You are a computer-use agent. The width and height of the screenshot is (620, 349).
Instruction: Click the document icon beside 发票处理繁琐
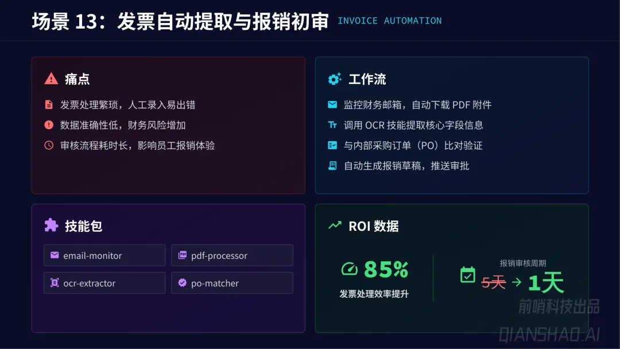click(x=49, y=104)
